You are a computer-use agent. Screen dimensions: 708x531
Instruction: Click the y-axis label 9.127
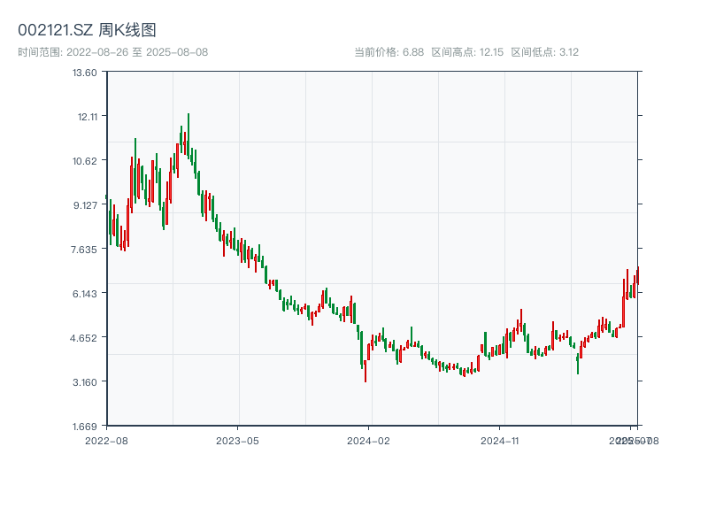[x=85, y=205]
